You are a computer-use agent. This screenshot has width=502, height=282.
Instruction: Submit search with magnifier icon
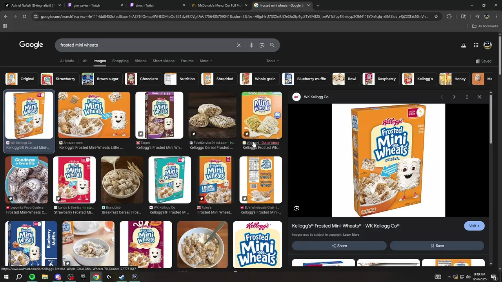coord(272,45)
